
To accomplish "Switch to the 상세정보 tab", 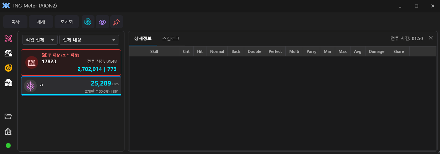I will (143, 38).
